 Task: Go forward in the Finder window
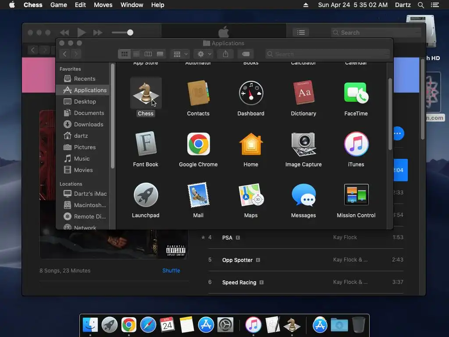76,54
